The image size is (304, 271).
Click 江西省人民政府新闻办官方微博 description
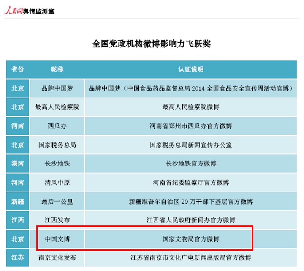coord(191,220)
